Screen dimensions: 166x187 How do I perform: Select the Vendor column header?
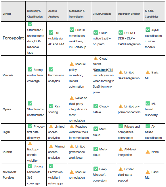tap(13, 12)
